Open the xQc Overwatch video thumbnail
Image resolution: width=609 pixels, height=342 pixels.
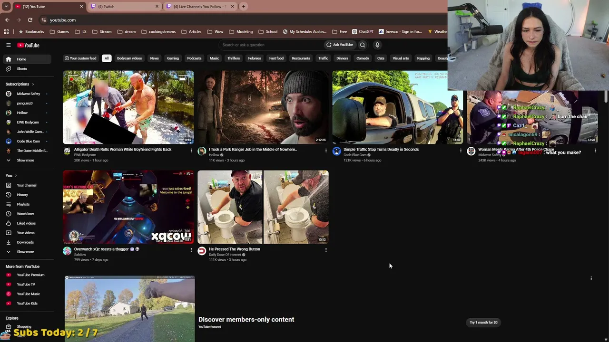click(128, 207)
